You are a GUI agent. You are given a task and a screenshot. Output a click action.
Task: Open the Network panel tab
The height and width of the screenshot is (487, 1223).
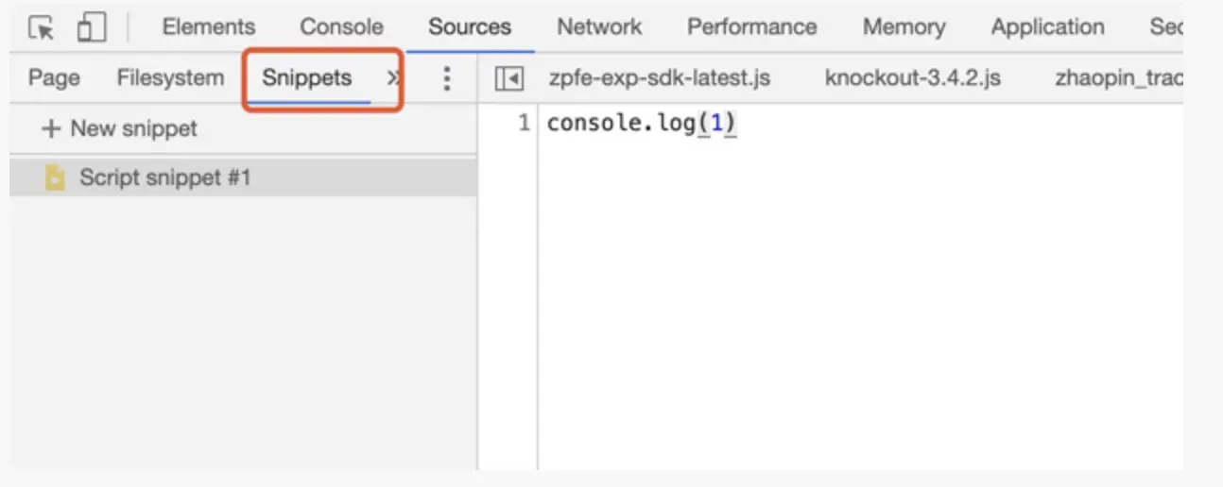pyautogui.click(x=599, y=27)
